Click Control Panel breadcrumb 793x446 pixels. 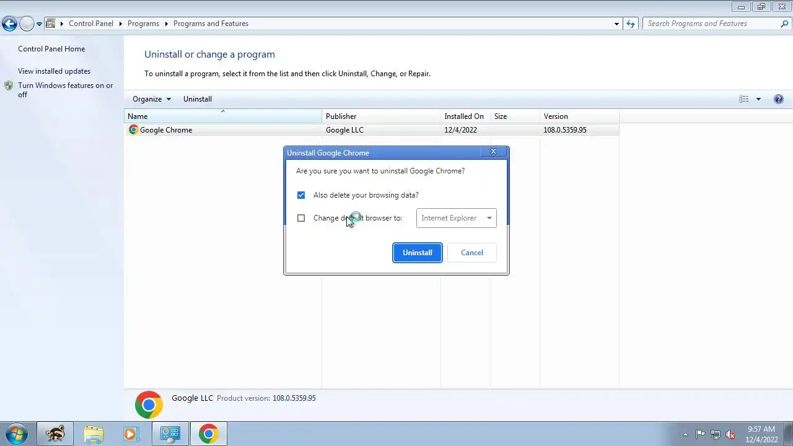click(91, 24)
